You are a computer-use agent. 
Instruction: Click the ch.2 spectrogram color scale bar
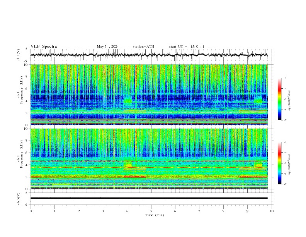tap(279, 163)
